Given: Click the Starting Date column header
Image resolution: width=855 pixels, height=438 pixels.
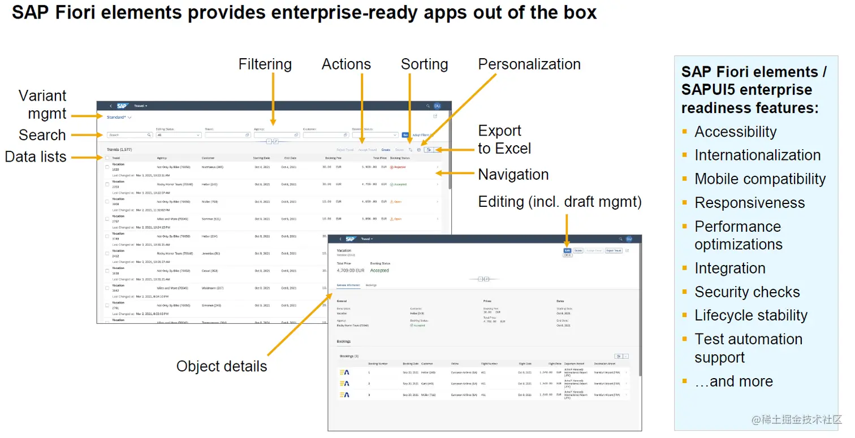Looking at the screenshot, I should coord(262,158).
